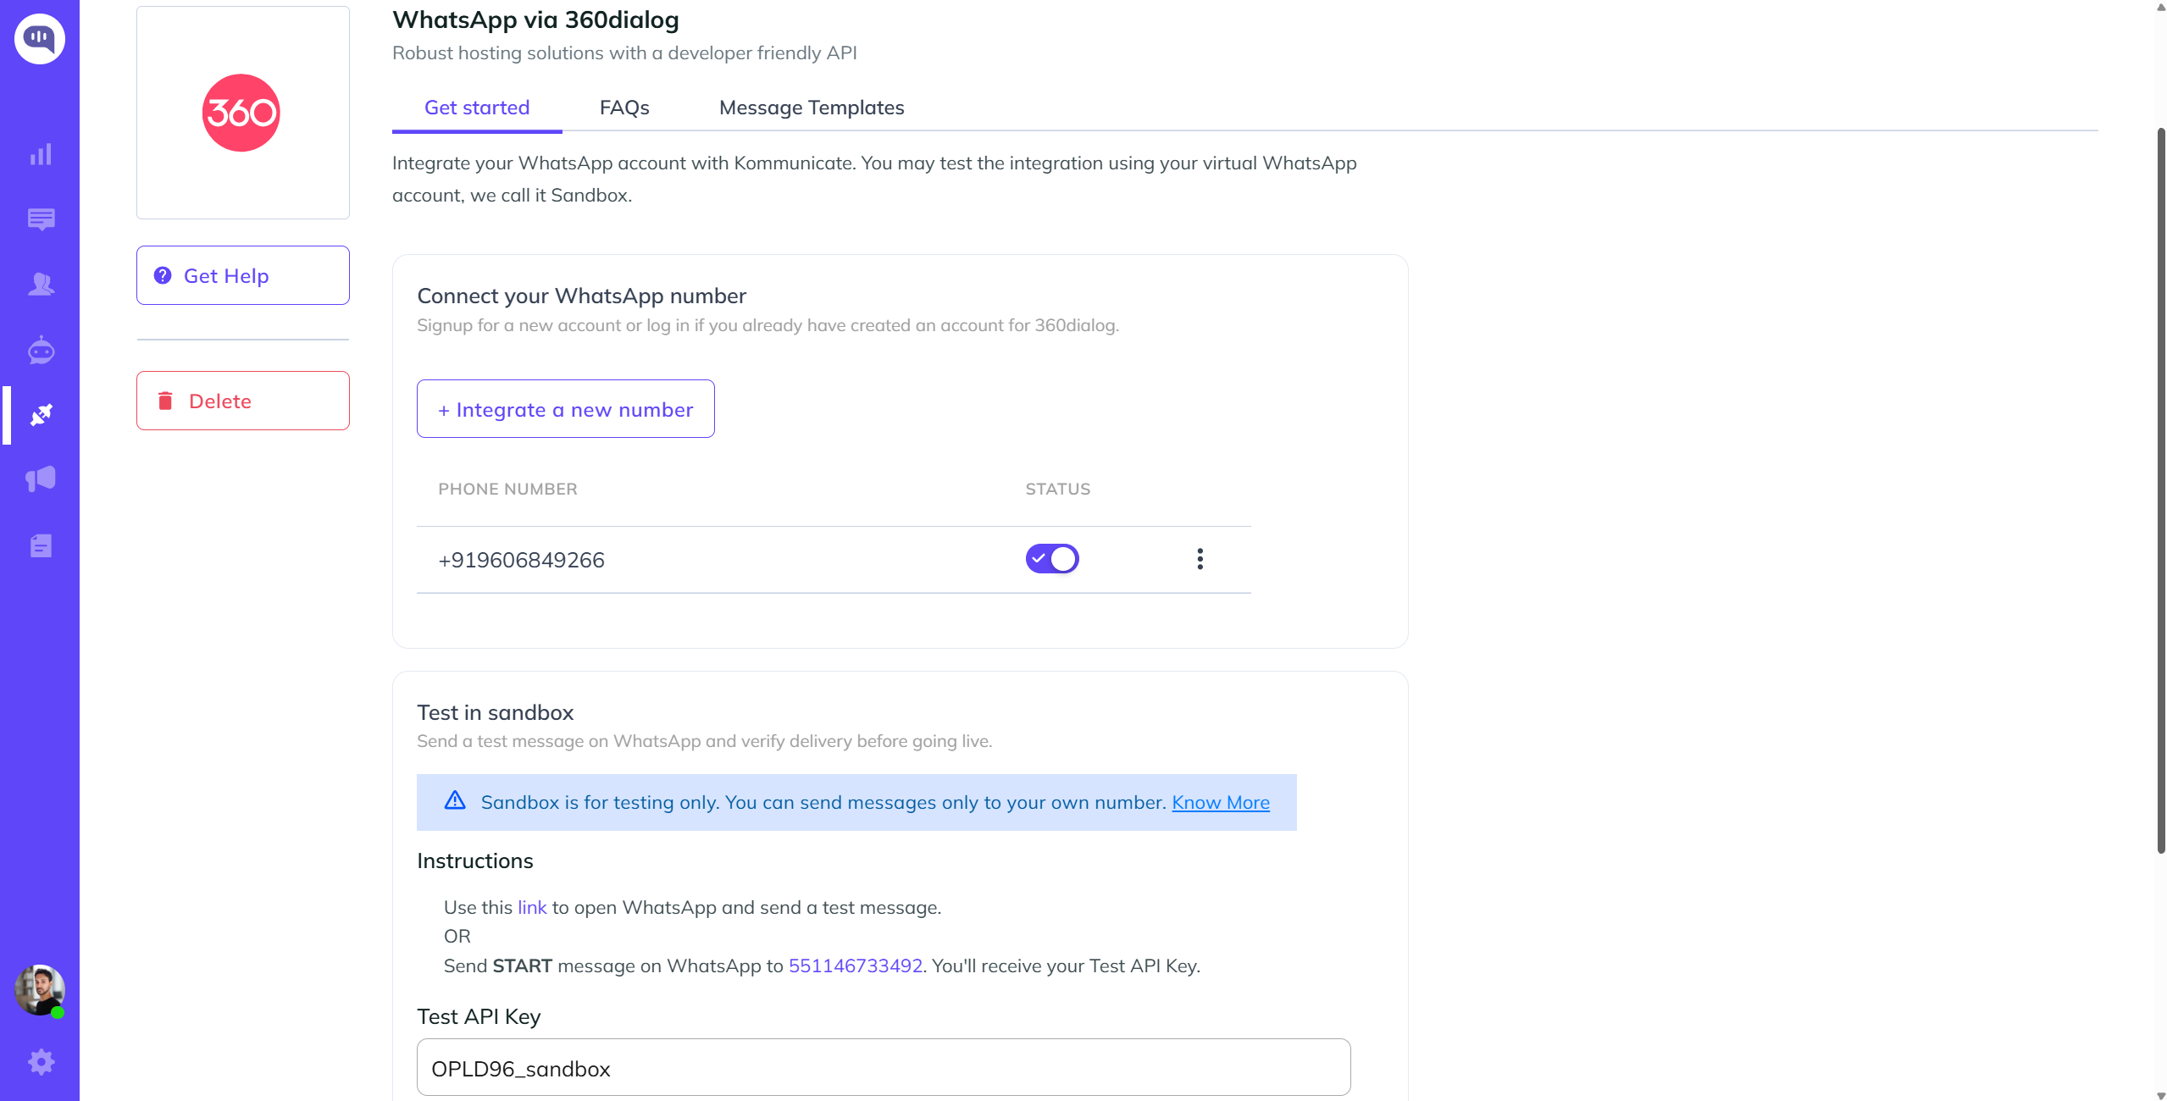Open the analytics dashboard sidebar icon

pos(41,154)
